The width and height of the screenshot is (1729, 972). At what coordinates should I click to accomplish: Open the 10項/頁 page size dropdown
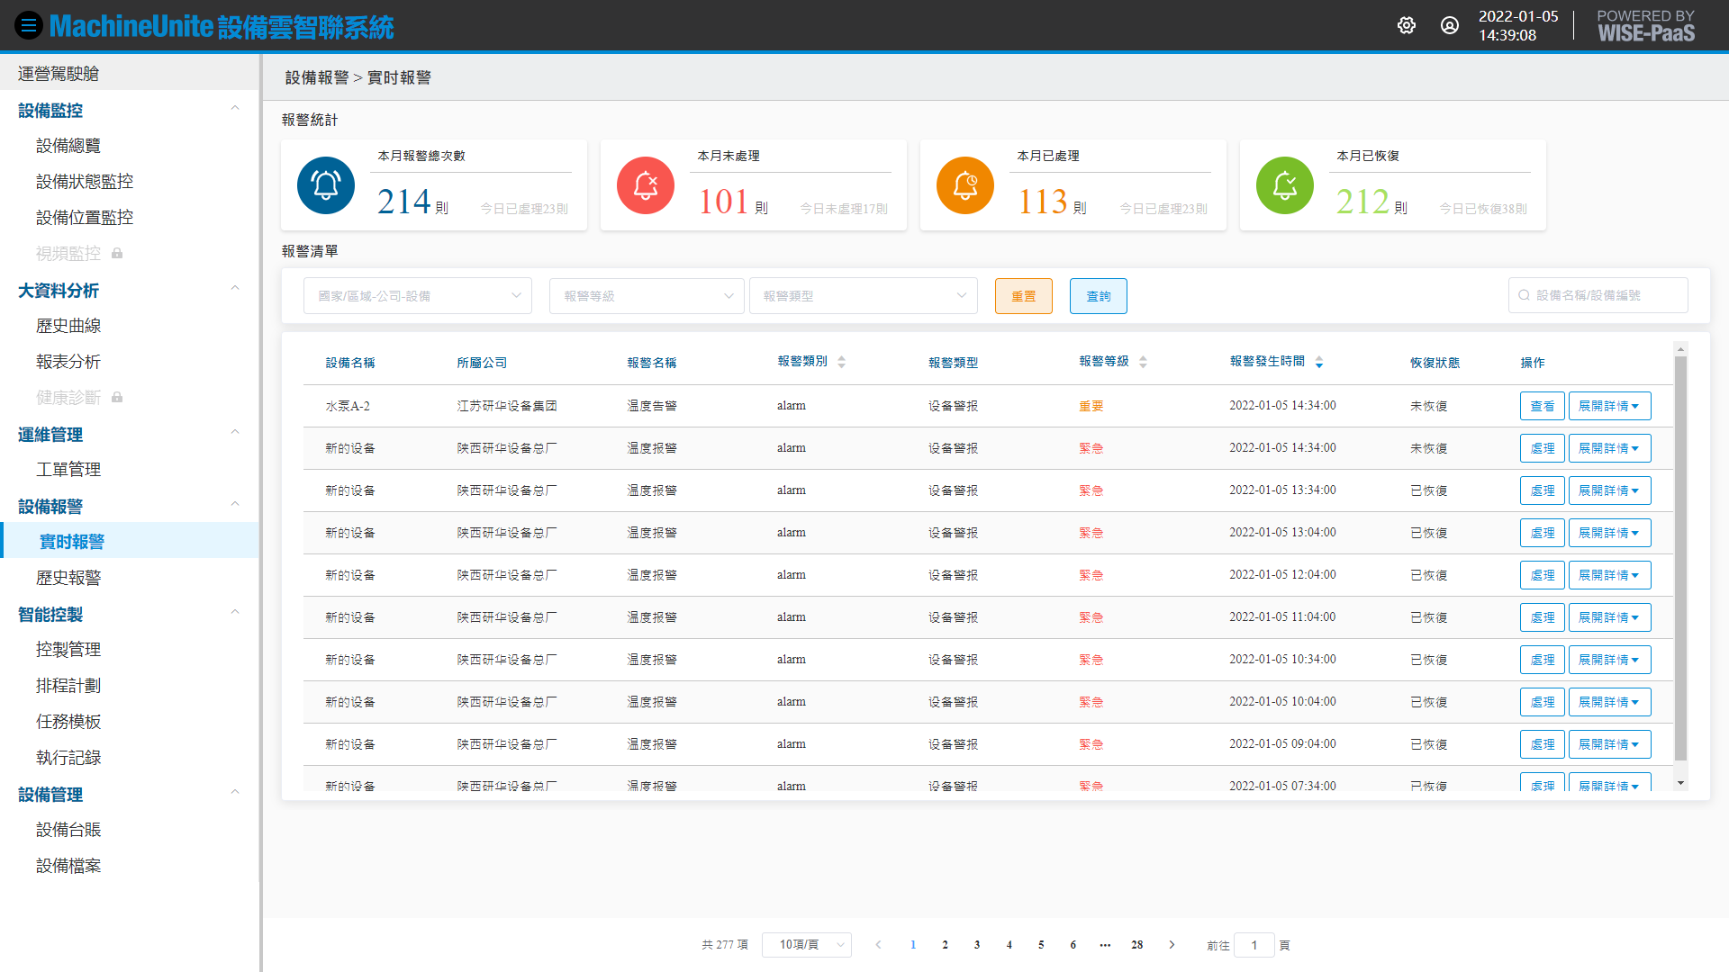[x=807, y=945]
